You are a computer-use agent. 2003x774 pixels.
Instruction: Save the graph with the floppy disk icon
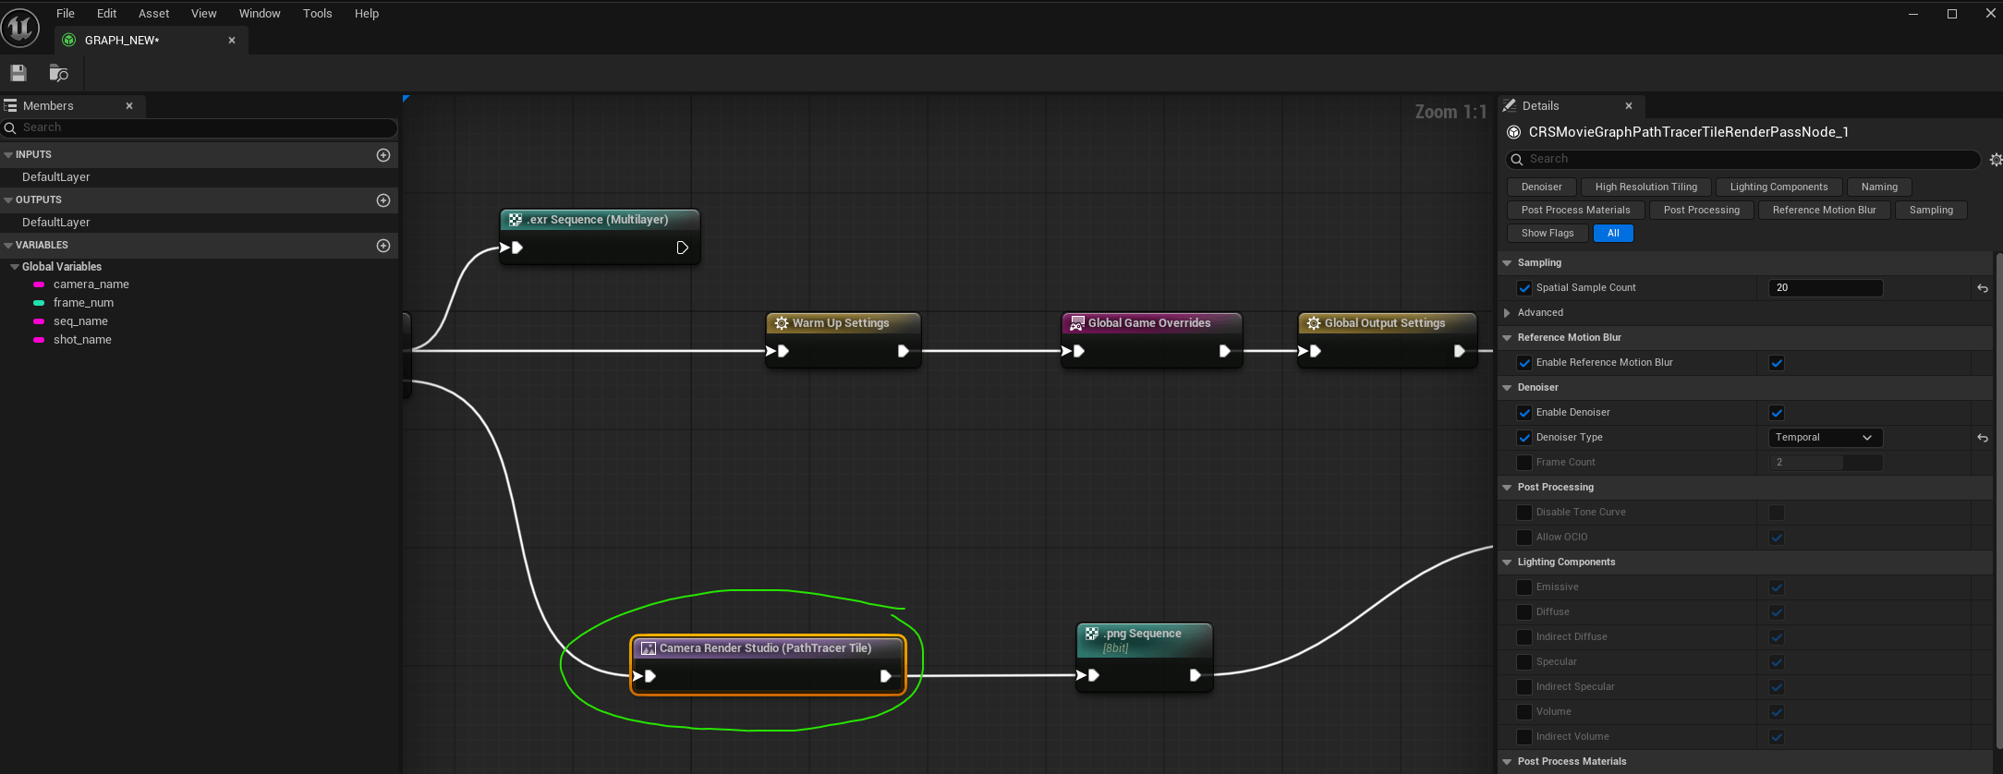[x=18, y=73]
